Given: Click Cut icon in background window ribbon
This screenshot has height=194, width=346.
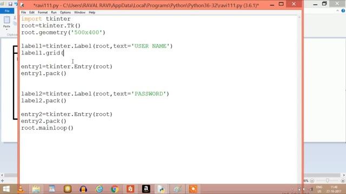Looking at the screenshot, I should [x=15, y=18].
